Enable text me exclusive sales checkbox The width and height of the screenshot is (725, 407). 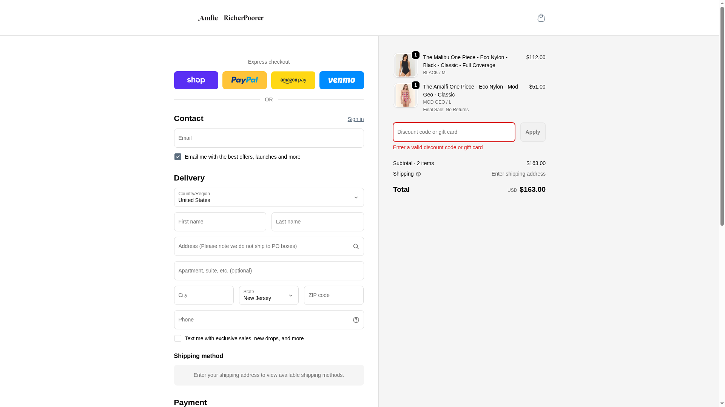177,338
